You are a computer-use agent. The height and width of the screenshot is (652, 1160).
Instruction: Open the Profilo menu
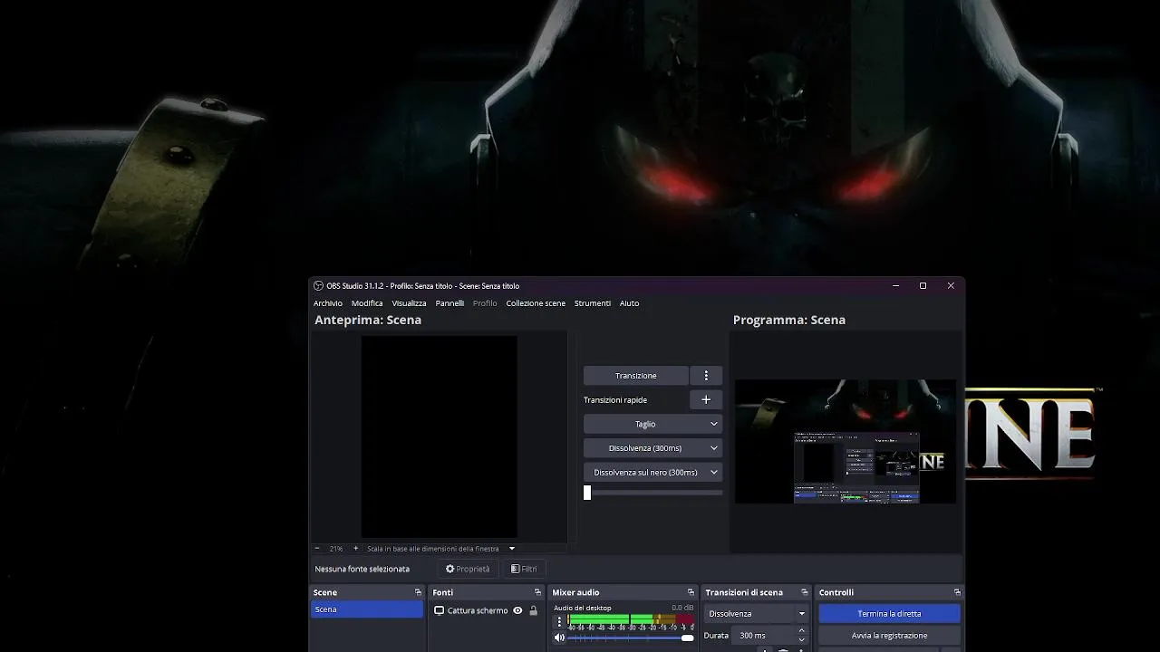pos(485,303)
